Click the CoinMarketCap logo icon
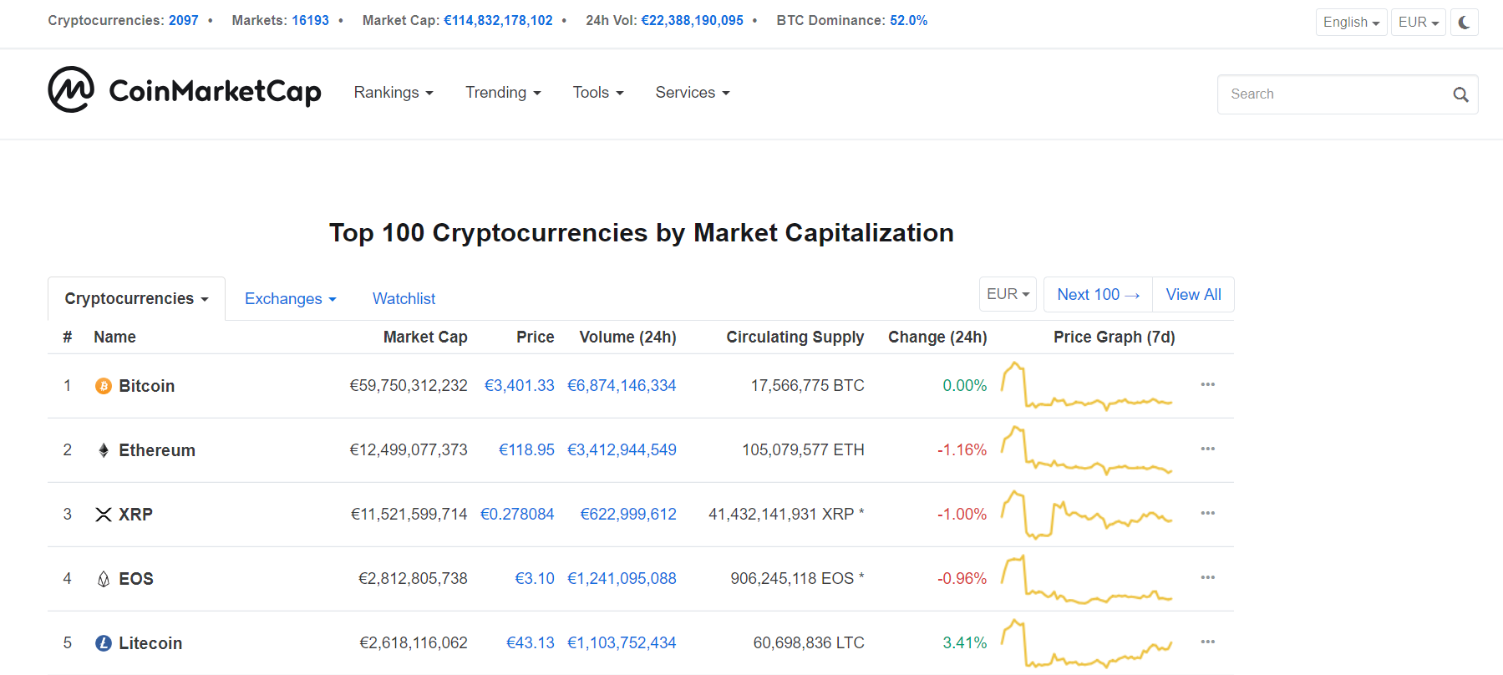Image resolution: width=1503 pixels, height=675 pixels. (71, 89)
